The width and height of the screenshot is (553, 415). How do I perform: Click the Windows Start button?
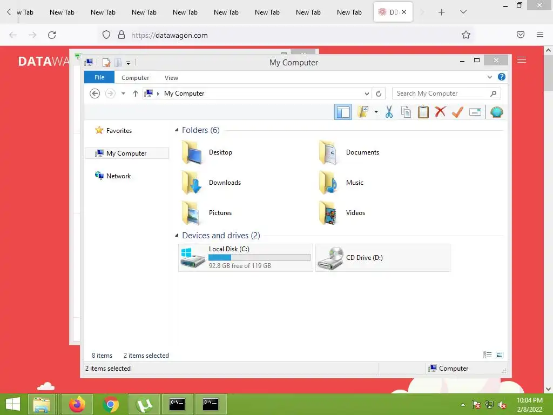(13, 404)
